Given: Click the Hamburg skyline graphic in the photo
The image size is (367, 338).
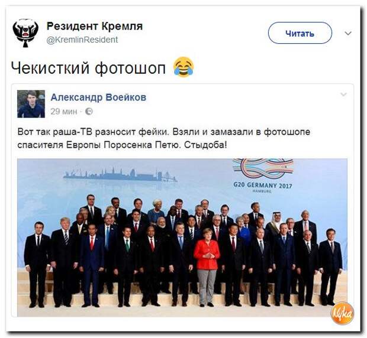Looking at the screenshot, I should 120,174.
